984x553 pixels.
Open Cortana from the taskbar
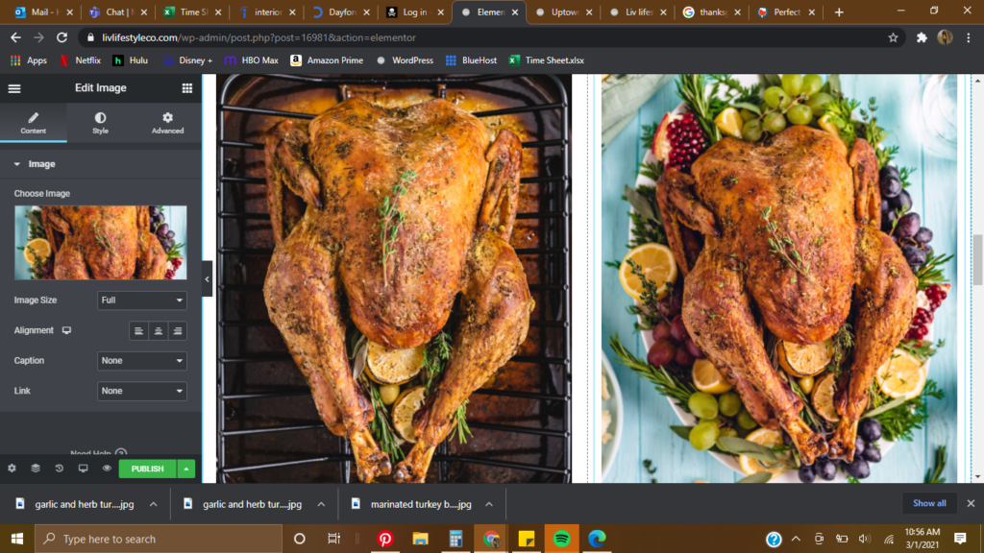tap(300, 539)
